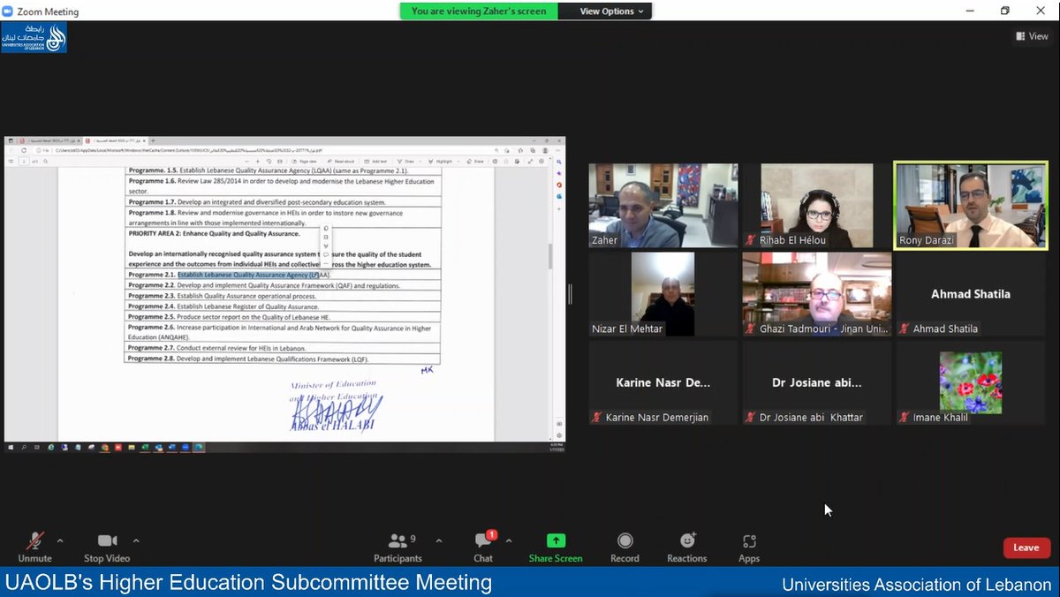Refresh the shared browser page

click(24, 151)
